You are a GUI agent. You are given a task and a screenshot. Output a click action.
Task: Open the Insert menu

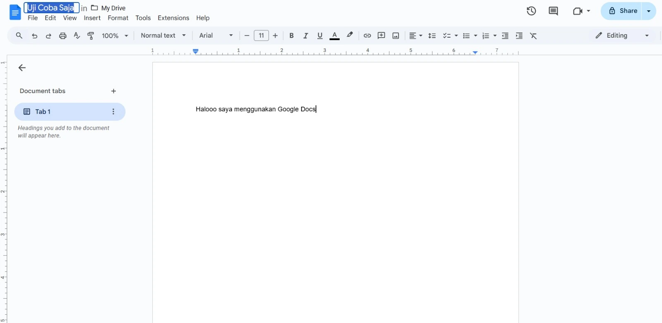pyautogui.click(x=92, y=18)
